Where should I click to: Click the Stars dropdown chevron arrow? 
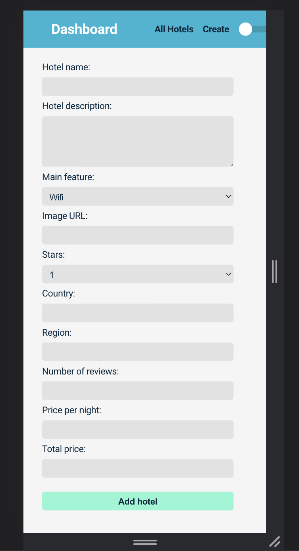click(229, 274)
